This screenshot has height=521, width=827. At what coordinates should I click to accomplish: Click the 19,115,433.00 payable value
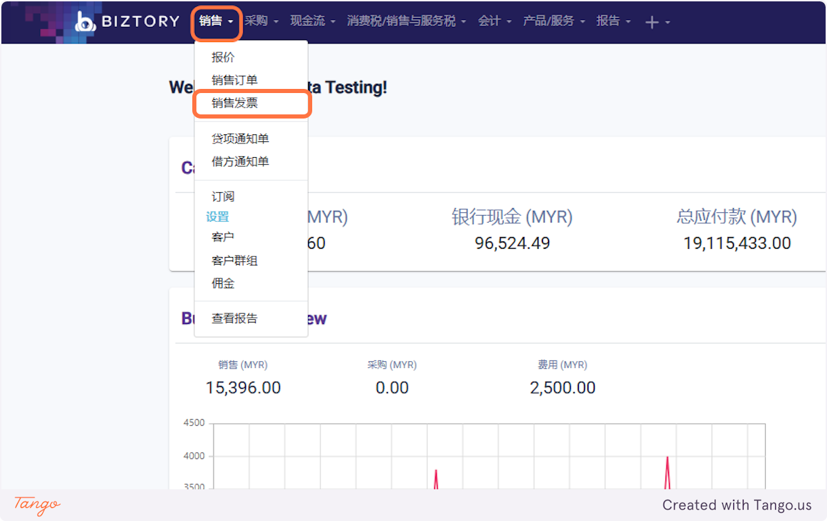pyautogui.click(x=737, y=243)
